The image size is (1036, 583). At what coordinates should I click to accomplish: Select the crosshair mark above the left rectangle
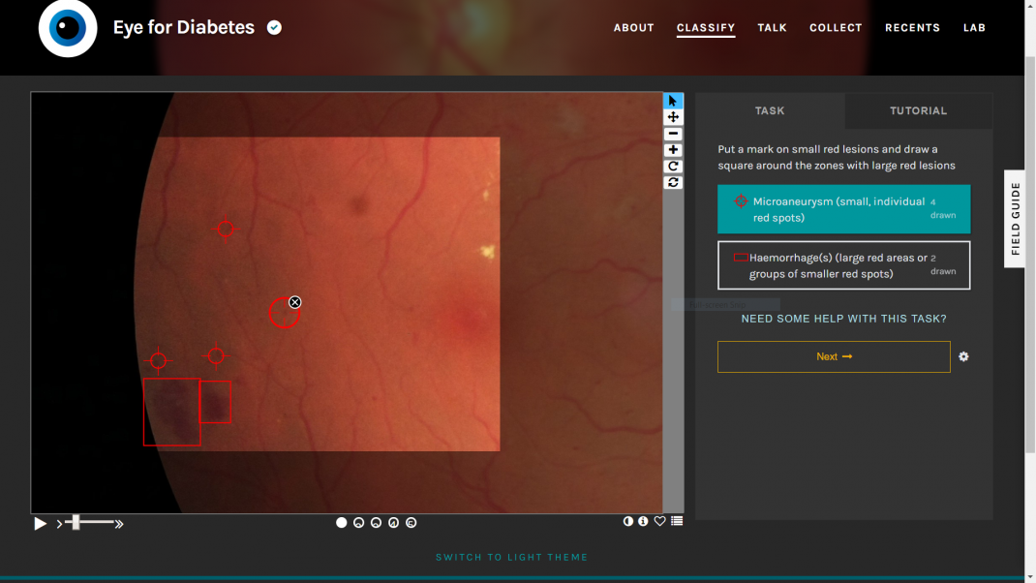[x=158, y=361]
